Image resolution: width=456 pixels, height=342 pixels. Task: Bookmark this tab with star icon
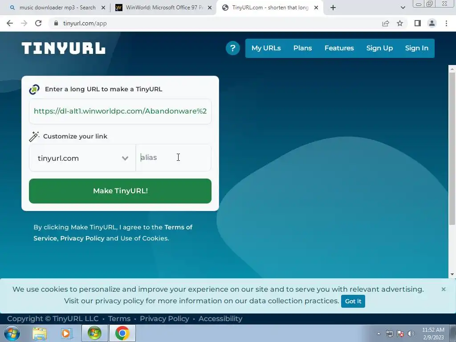400,23
